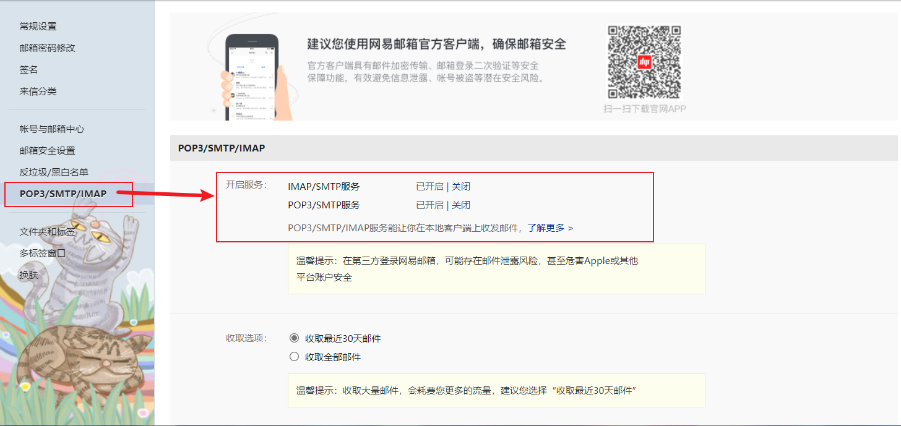Open the 换肤 skin settings
The width and height of the screenshot is (901, 426).
tap(28, 275)
